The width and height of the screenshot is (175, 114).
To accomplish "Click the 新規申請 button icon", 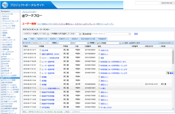I will click(x=83, y=34).
